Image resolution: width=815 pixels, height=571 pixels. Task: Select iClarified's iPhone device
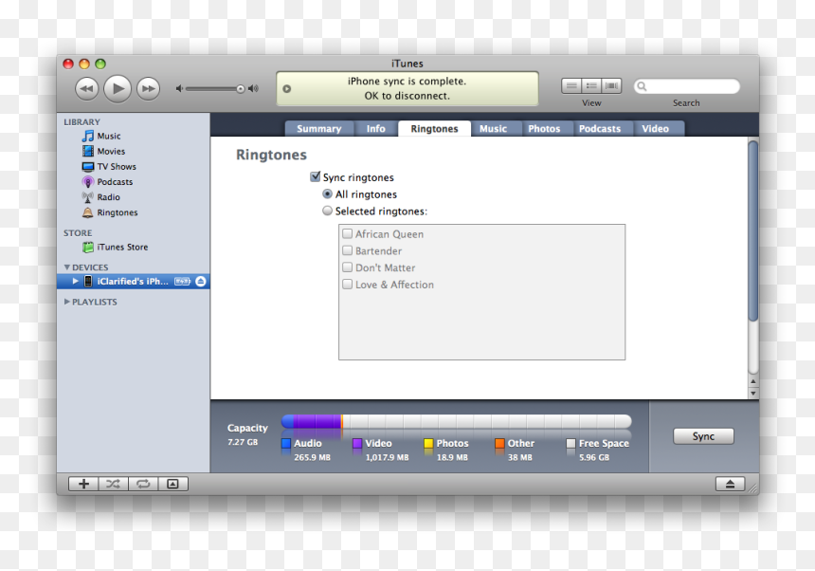click(x=133, y=282)
